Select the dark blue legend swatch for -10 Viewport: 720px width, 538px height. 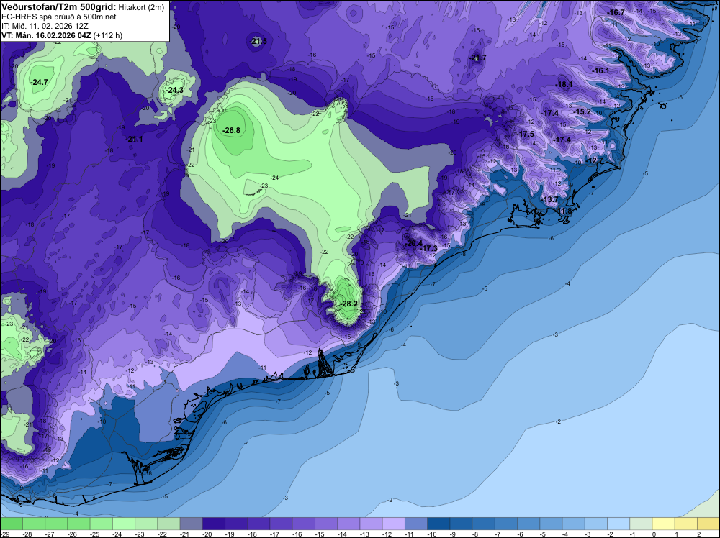(438, 524)
